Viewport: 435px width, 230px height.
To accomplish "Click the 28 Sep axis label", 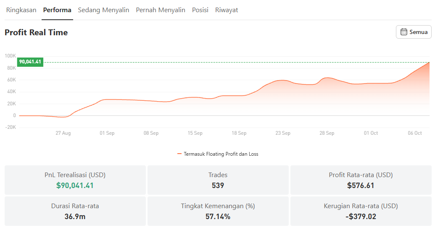I will pos(327,133).
